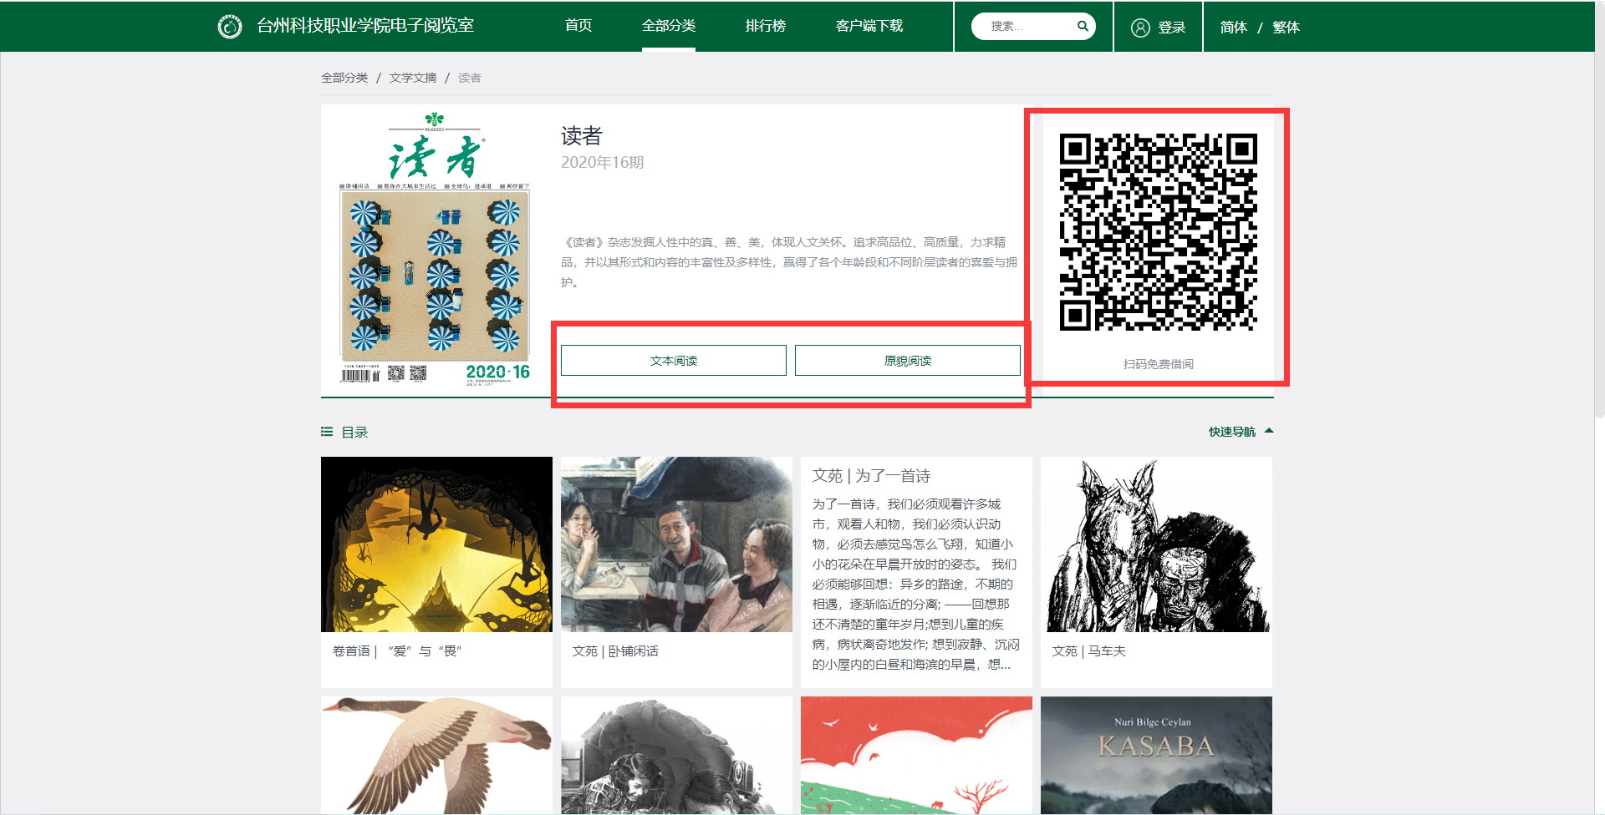This screenshot has width=1605, height=815.
Task: Click the 卷首语 | "爱" 与 "畏" title
Action: pyautogui.click(x=397, y=651)
